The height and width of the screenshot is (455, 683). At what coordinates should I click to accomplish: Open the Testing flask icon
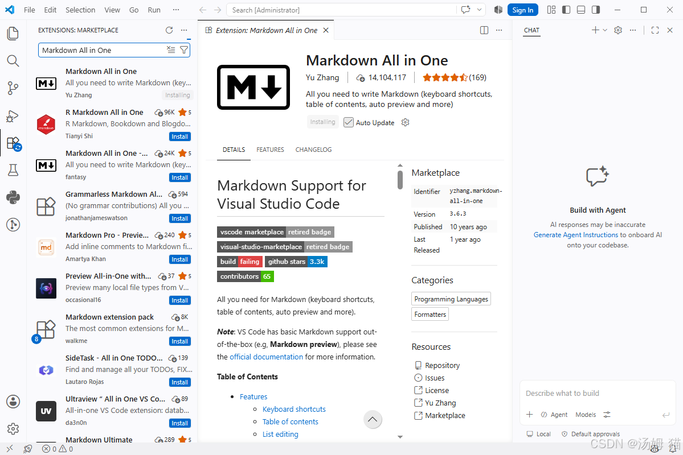pyautogui.click(x=13, y=170)
